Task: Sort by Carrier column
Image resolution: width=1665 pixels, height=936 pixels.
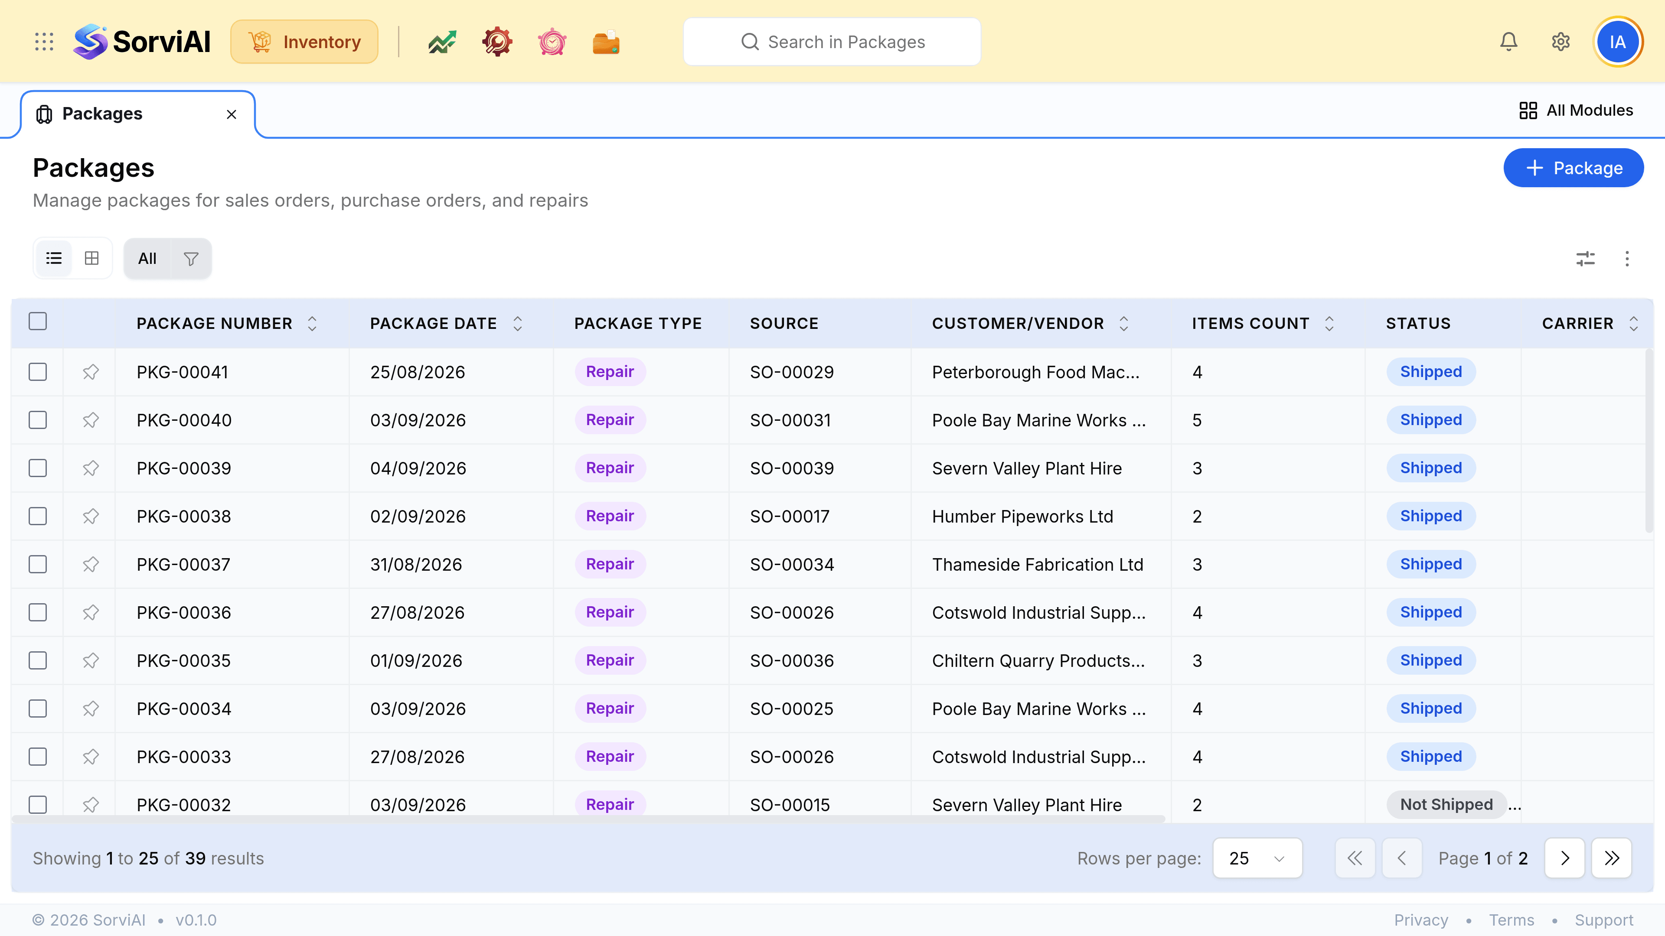Action: (1633, 324)
